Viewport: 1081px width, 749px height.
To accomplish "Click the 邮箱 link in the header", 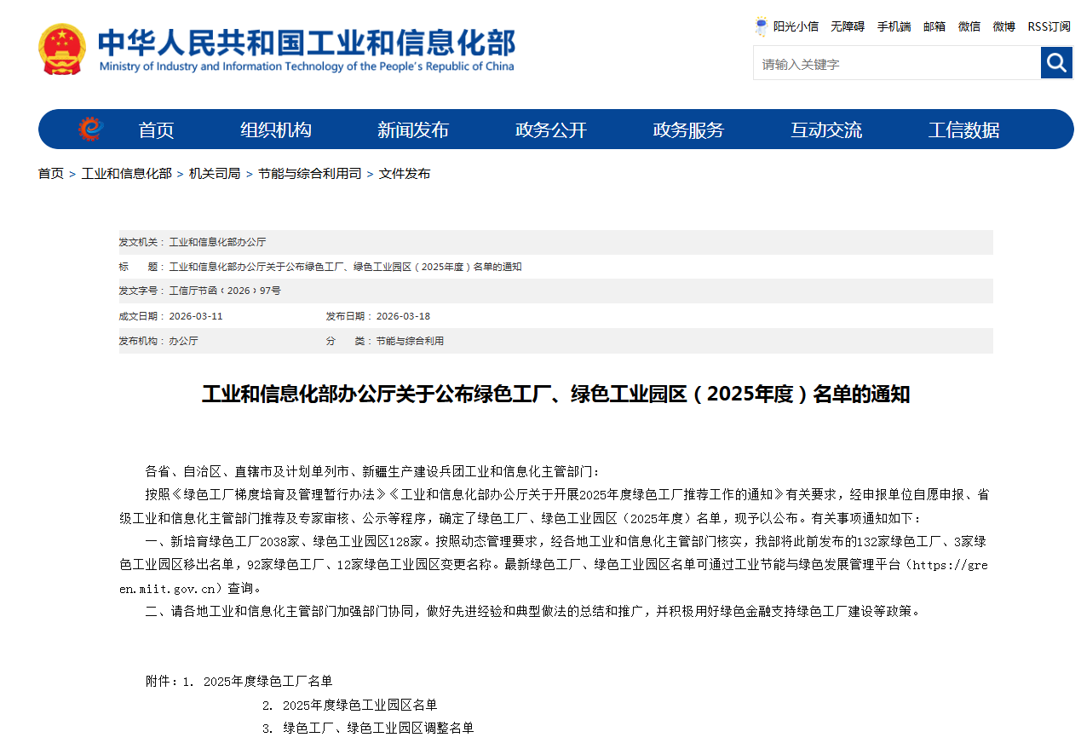I will coord(934,26).
